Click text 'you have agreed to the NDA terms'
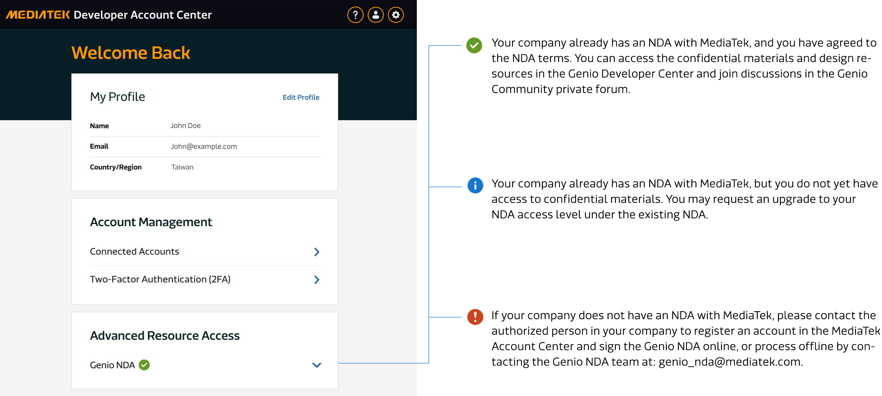This screenshot has width=882, height=396. [685, 51]
